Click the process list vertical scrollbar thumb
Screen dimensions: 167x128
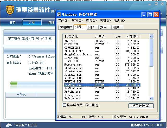(x=151, y=53)
